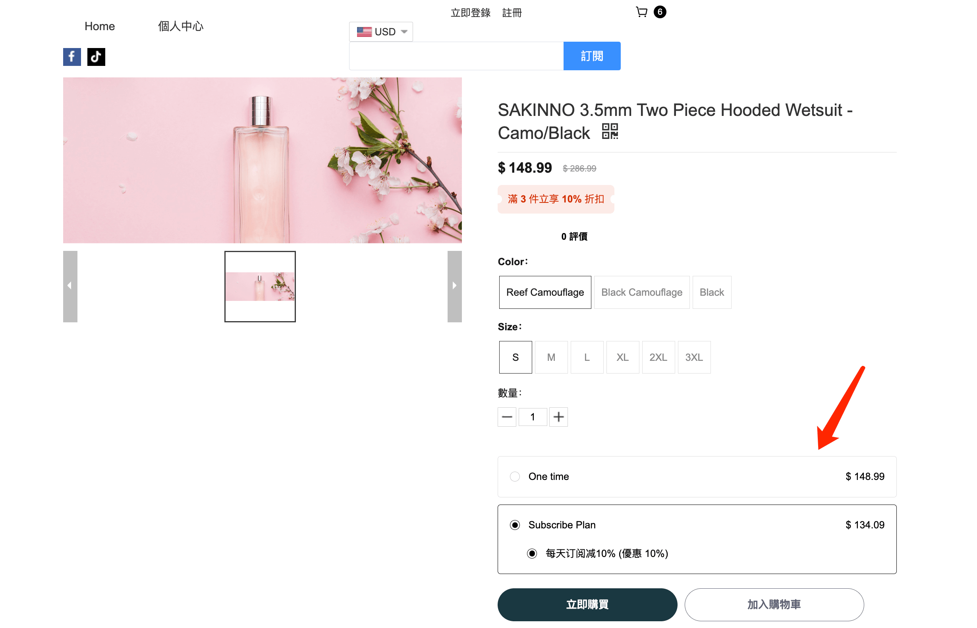This screenshot has width=977, height=628.
Task: Show the product QR code icon
Action: pyautogui.click(x=610, y=132)
